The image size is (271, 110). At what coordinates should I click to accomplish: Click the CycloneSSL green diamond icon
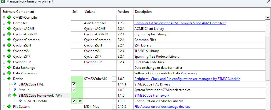tap(9, 51)
